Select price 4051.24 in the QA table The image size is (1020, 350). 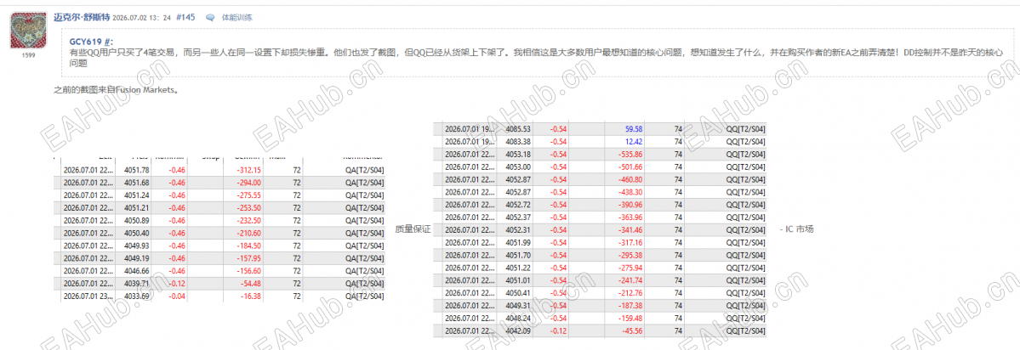tap(136, 195)
